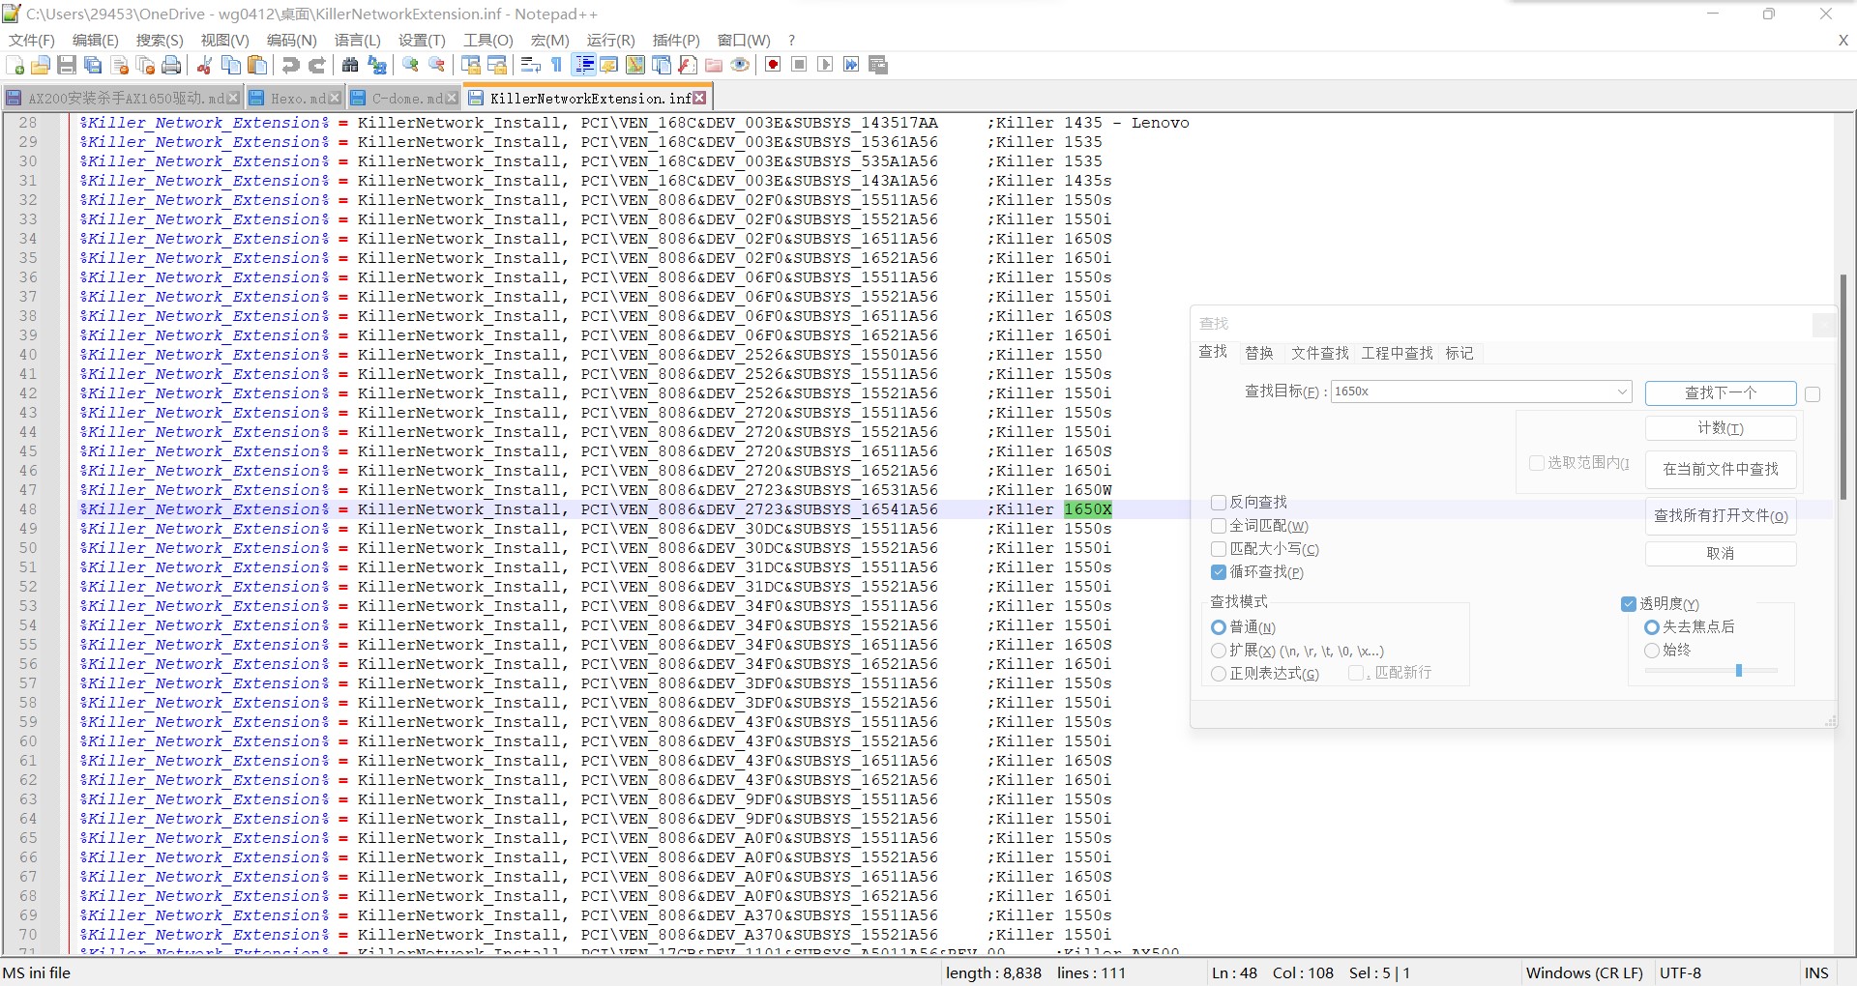Close the C-dome.md tab via its X

(451, 98)
